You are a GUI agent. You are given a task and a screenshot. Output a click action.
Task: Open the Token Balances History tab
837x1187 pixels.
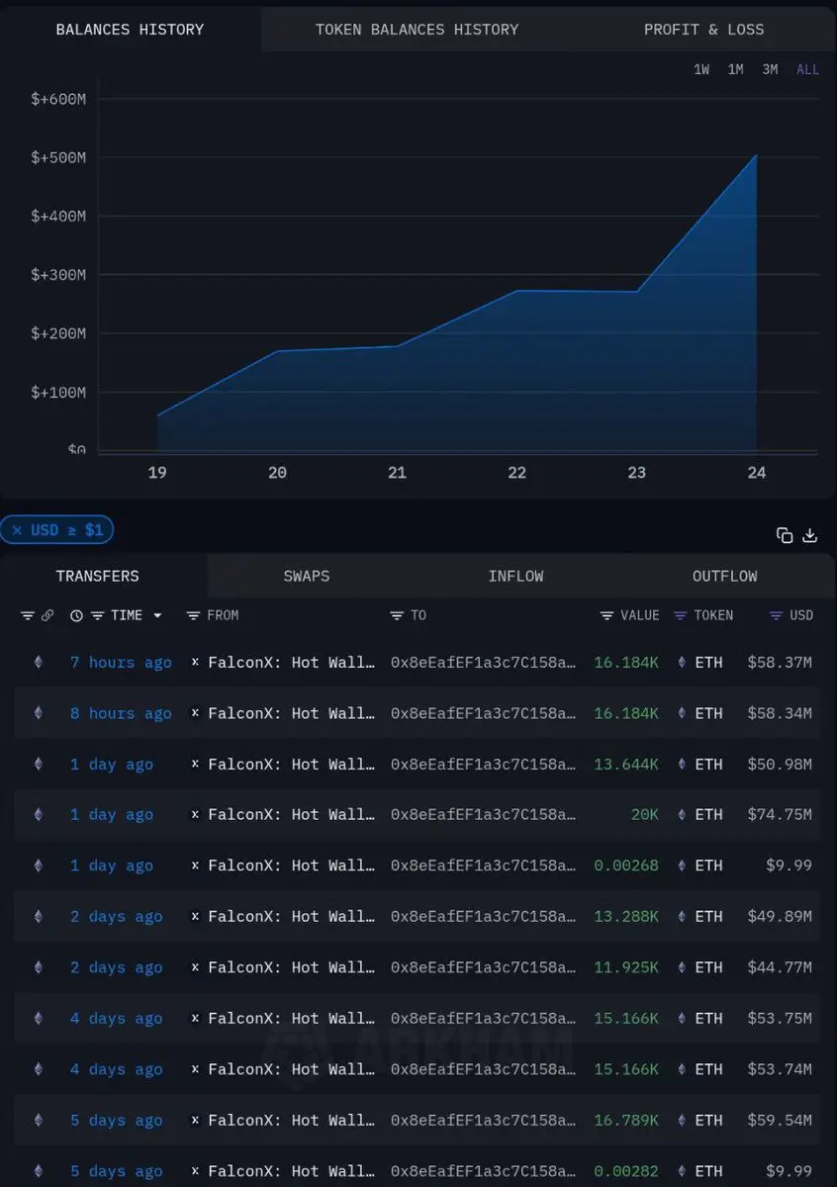(417, 30)
